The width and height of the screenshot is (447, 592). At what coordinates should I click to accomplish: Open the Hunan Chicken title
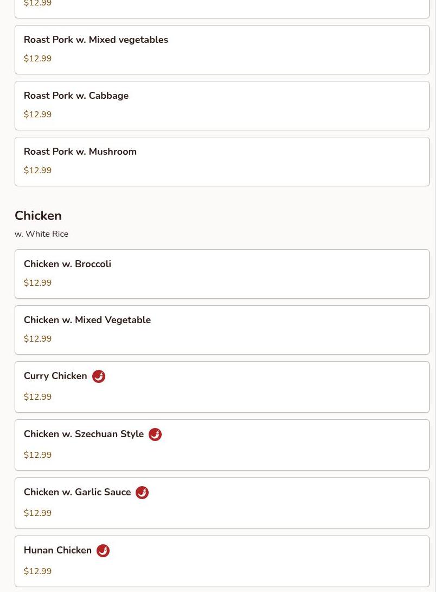click(58, 551)
